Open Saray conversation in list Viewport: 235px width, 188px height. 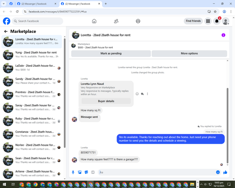pyautogui.click(x=31, y=108)
